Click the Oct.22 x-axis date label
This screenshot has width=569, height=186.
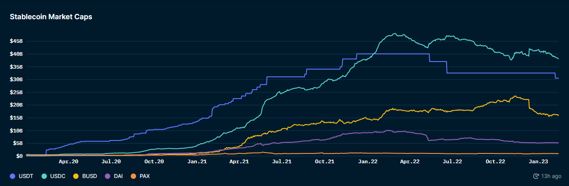[495, 162]
